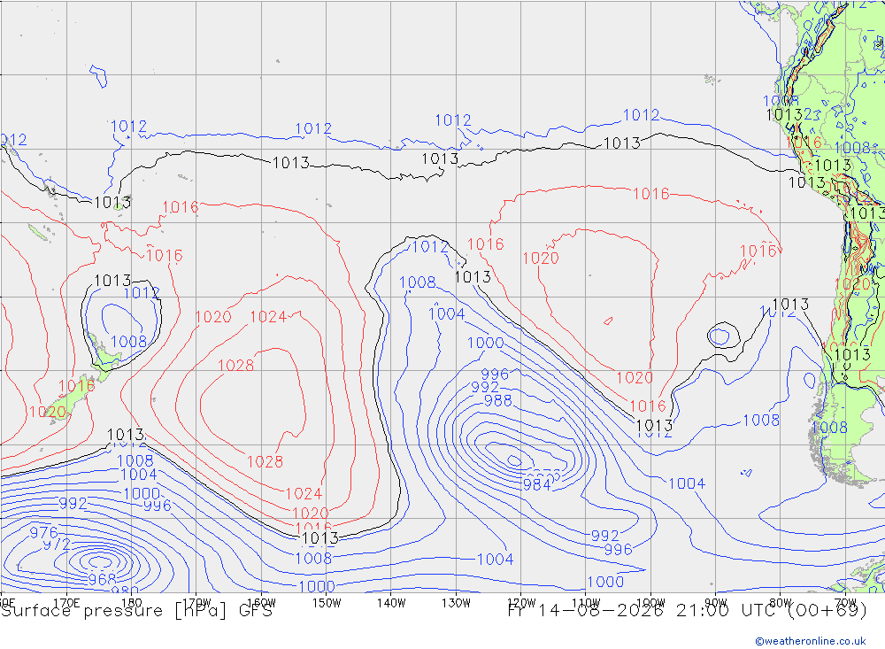885x649 pixels.
Task: Click the 110W longitude axis label
Action: click(586, 603)
